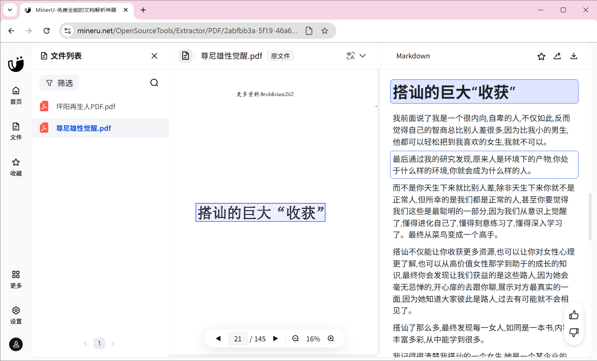Select the paragraph starting 最后通过我的研究发现
The height and width of the screenshot is (361, 597).
pos(484,165)
